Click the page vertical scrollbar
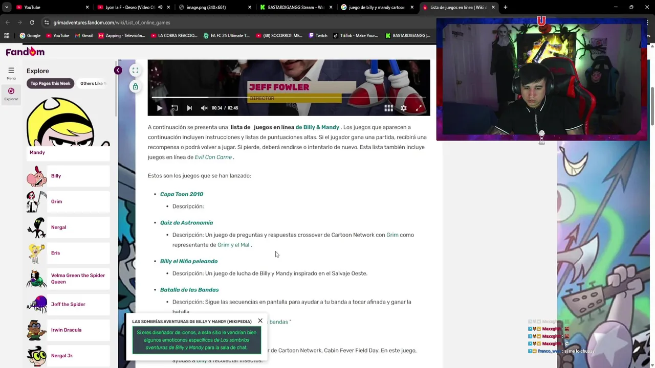 pyautogui.click(x=652, y=106)
